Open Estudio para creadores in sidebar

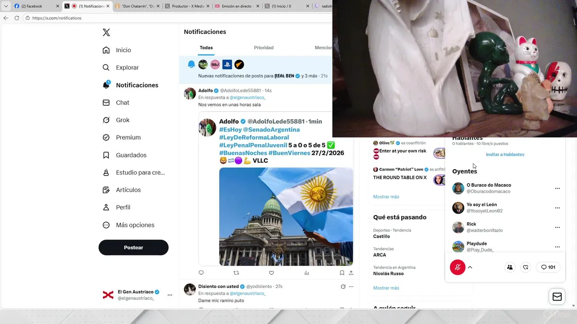(x=134, y=172)
